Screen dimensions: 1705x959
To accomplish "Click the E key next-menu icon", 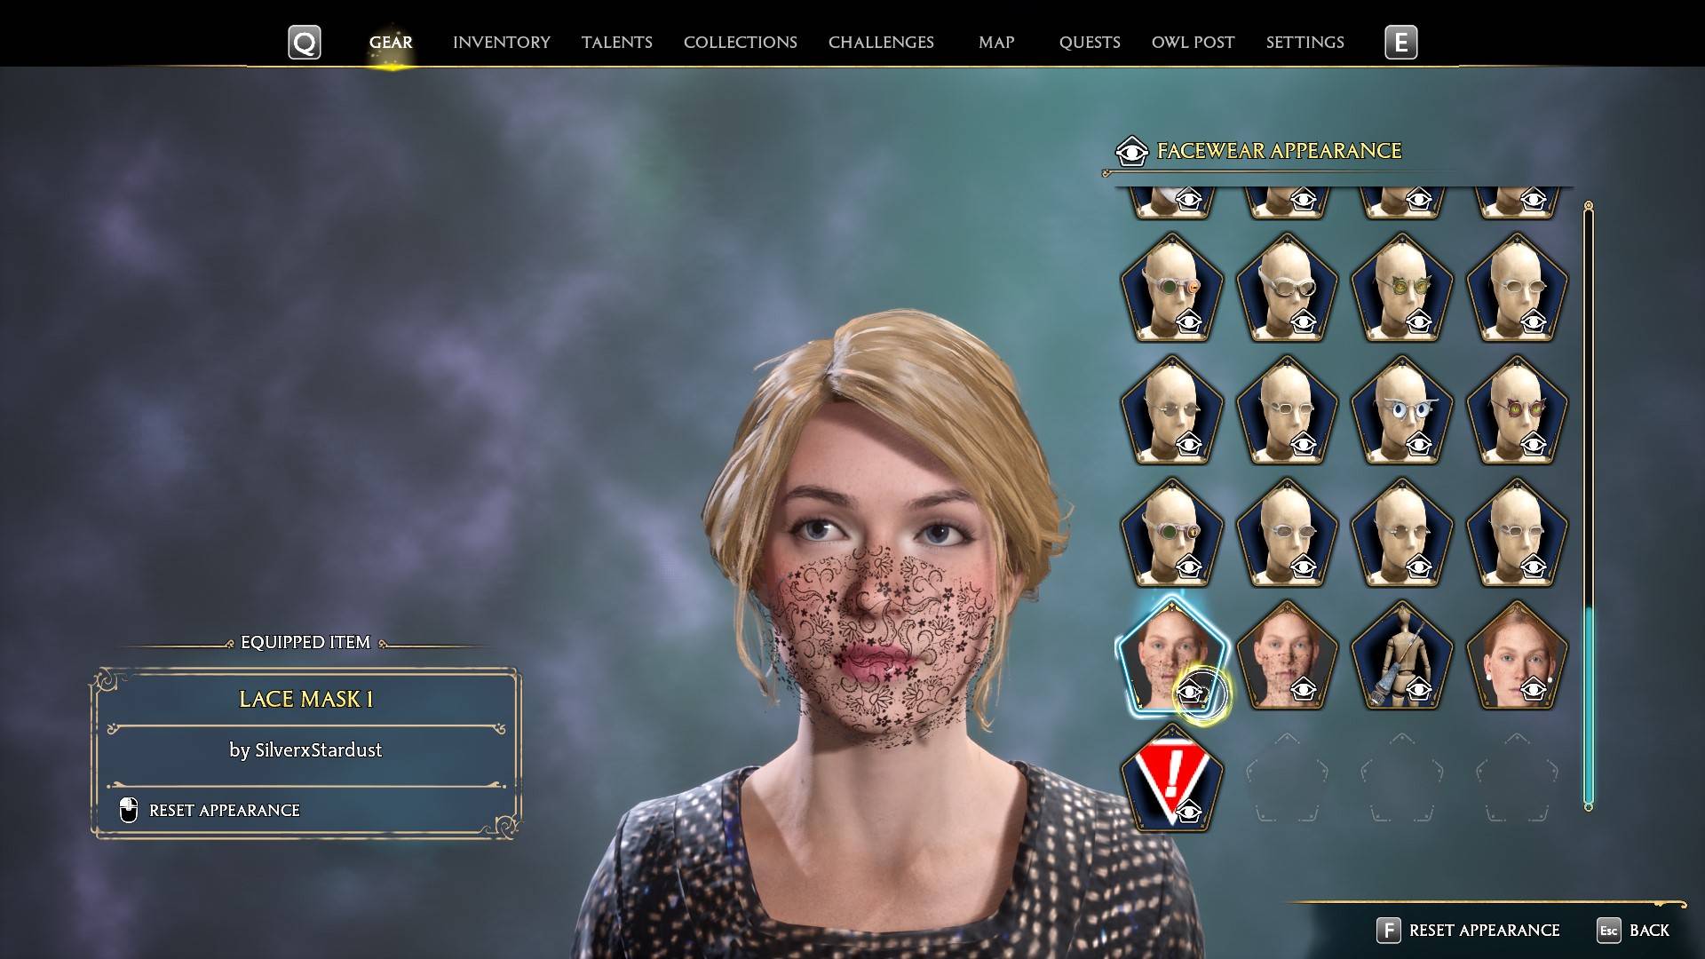I will (x=1400, y=43).
